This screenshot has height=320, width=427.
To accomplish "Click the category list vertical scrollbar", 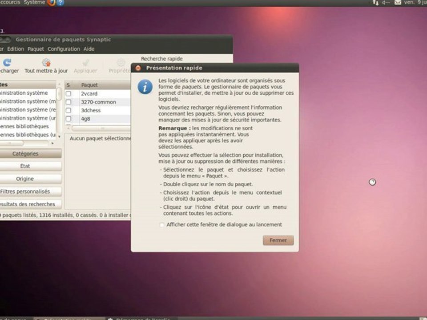I will tap(59, 94).
